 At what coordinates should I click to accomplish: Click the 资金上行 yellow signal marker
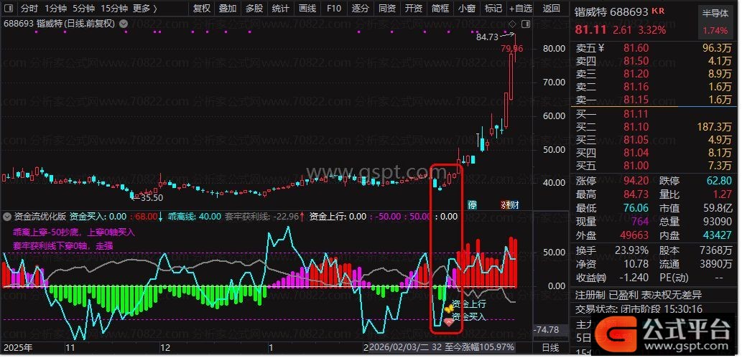point(447,307)
